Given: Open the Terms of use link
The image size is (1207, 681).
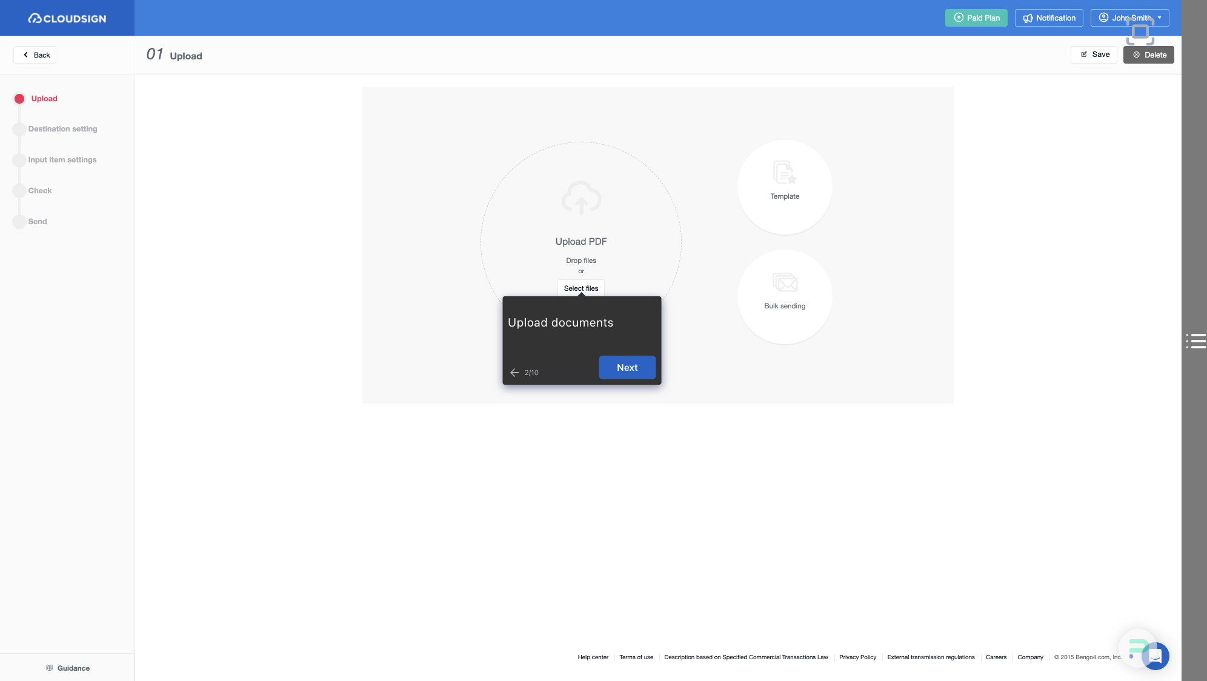Looking at the screenshot, I should point(636,657).
